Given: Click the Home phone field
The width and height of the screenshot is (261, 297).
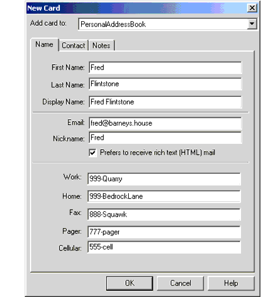Looking at the screenshot, I should (164, 196).
